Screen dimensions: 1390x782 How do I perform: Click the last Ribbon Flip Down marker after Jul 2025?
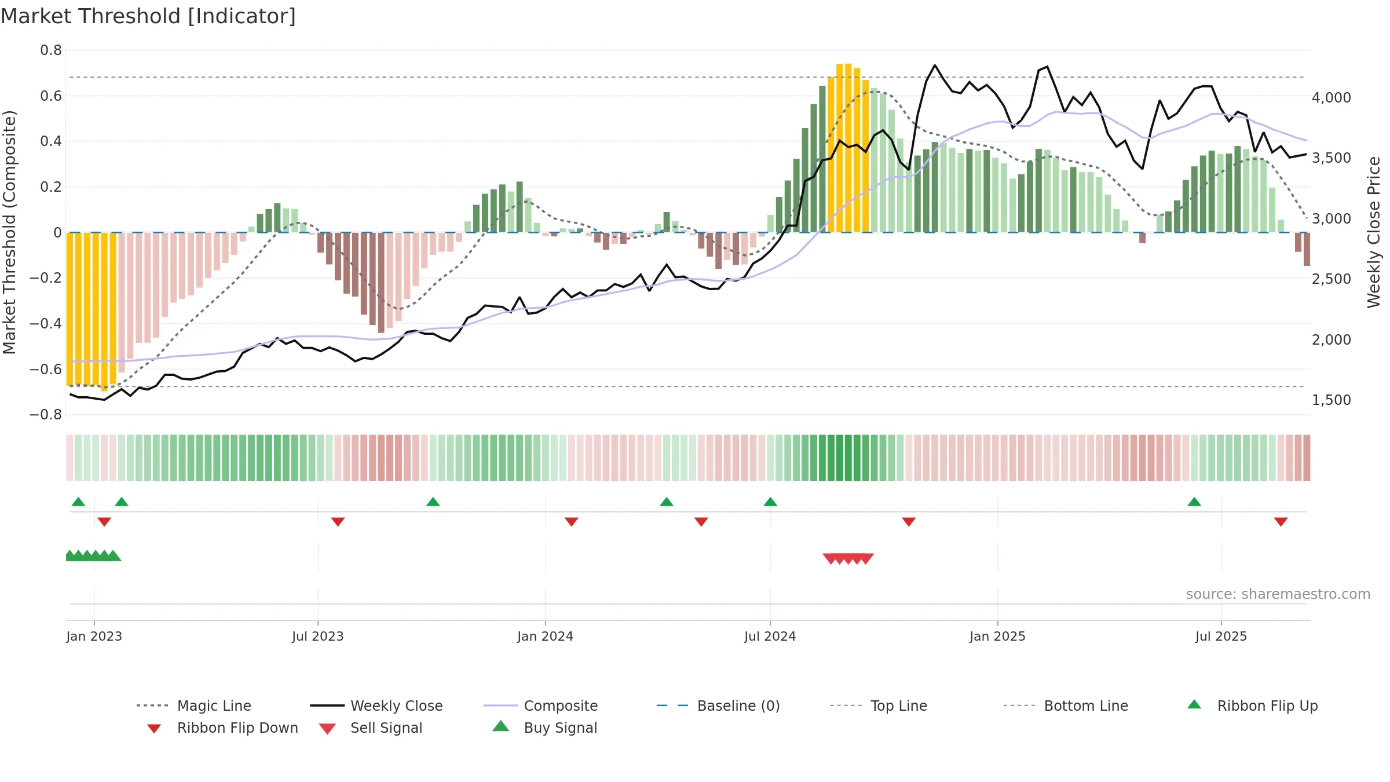click(1281, 522)
